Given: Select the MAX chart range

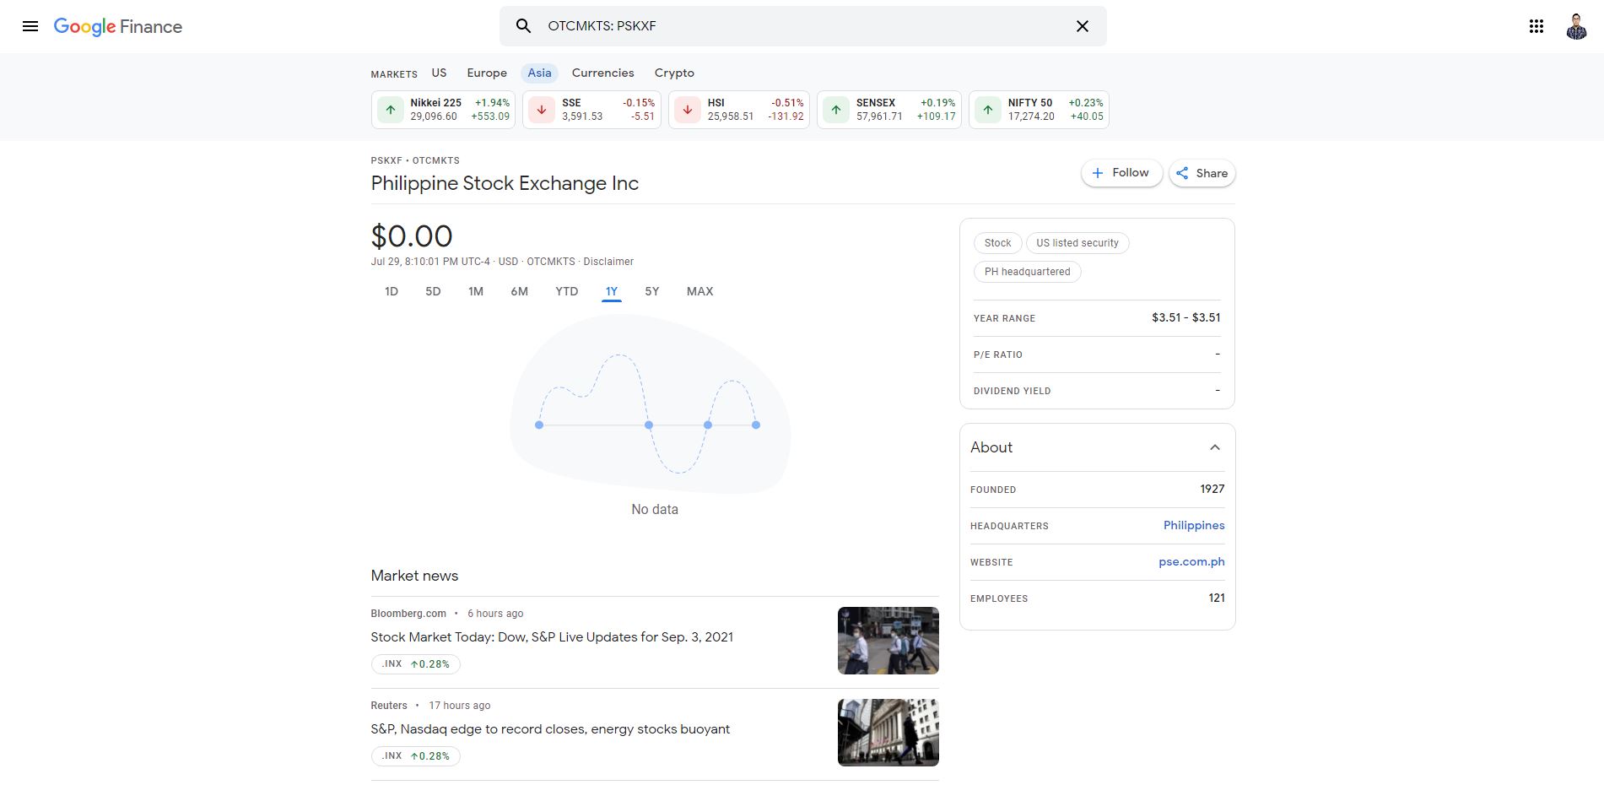Looking at the screenshot, I should tap(699, 290).
